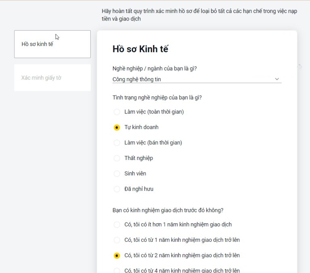This screenshot has height=273, width=310.
Task: Click the selected 'Tự kinh doanh' radio circle
Action: pos(117,127)
